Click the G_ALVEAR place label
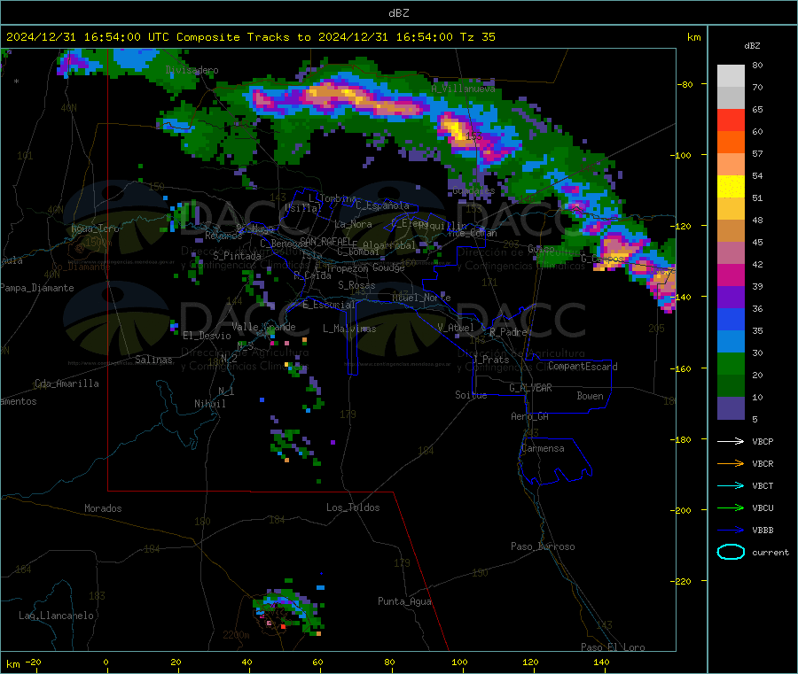This screenshot has height=674, width=798. pos(530,388)
